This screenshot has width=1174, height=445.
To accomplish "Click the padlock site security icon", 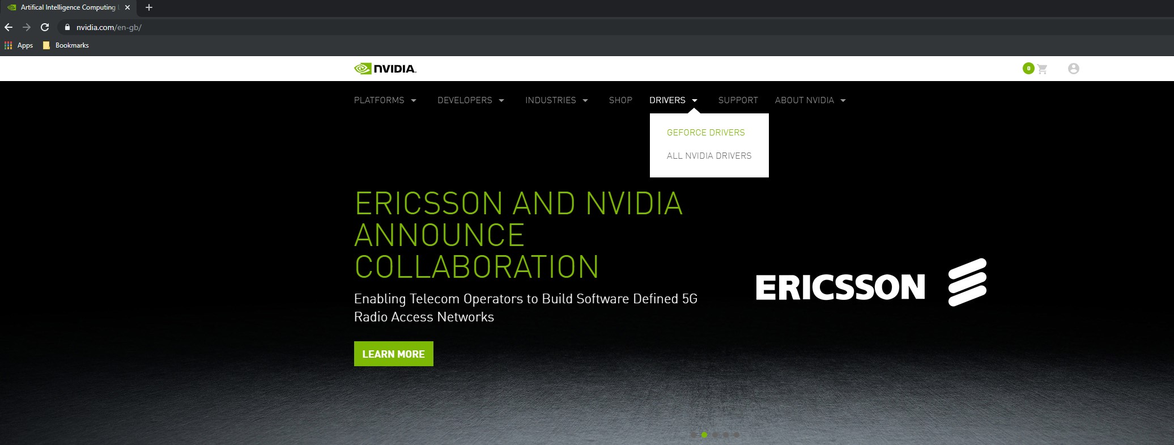I will pos(67,27).
